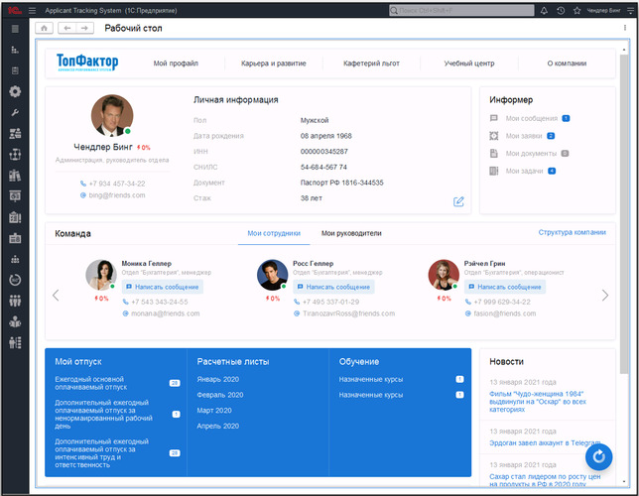Image resolution: width=639 pixels, height=496 pixels.
Task: Open the sidebar gear settings section
Action: click(15, 91)
